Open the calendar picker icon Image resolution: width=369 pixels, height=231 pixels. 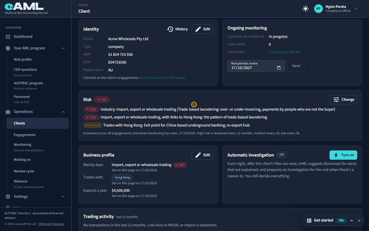click(279, 68)
